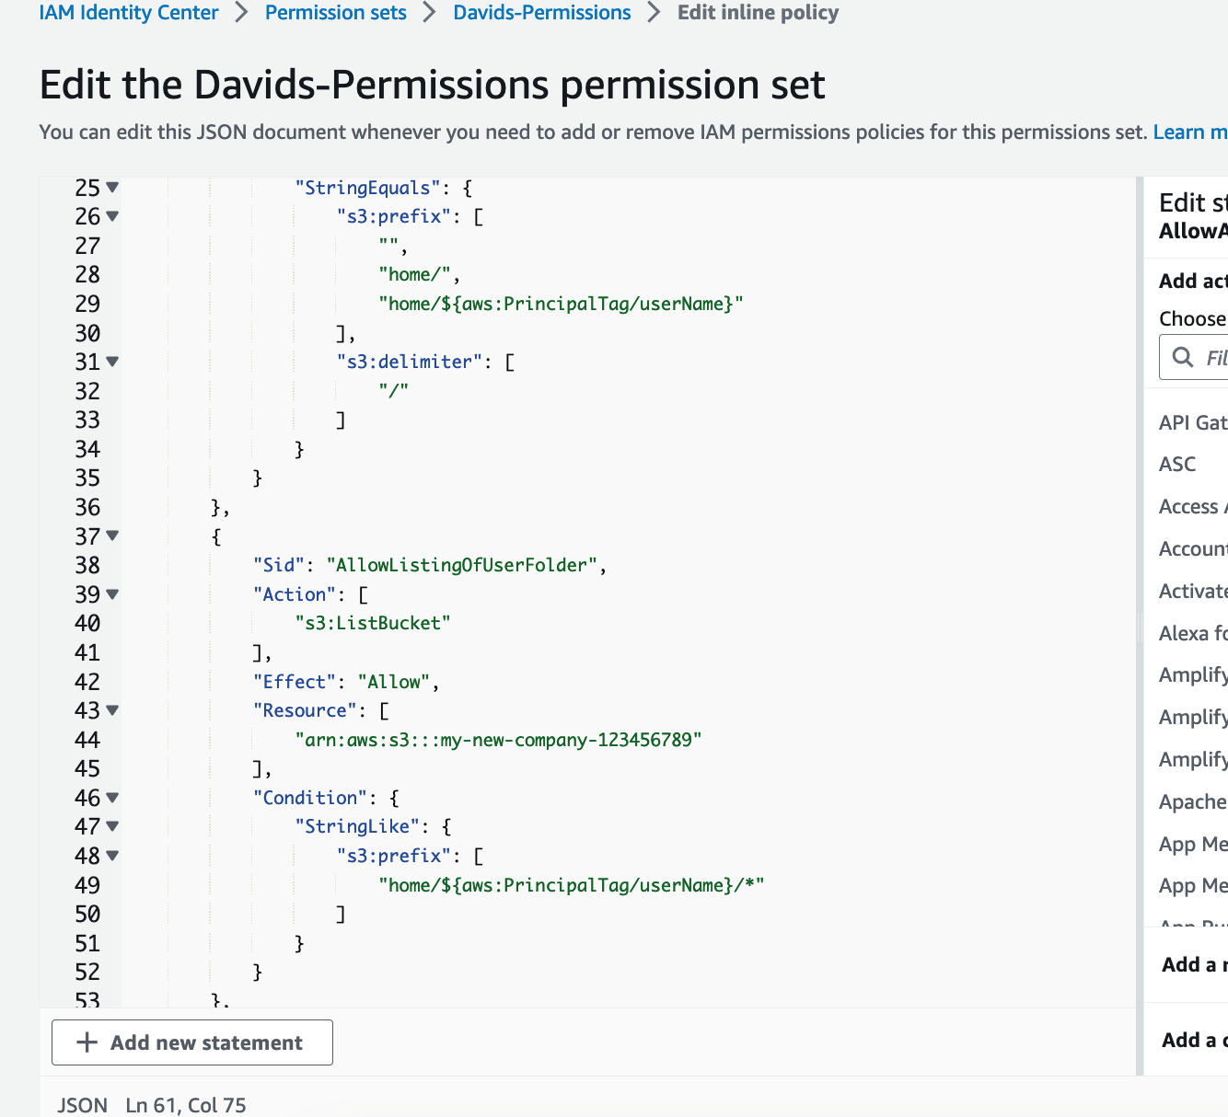Collapse the s3:prefix array on line 26
This screenshot has width=1228, height=1117.
tap(113, 216)
